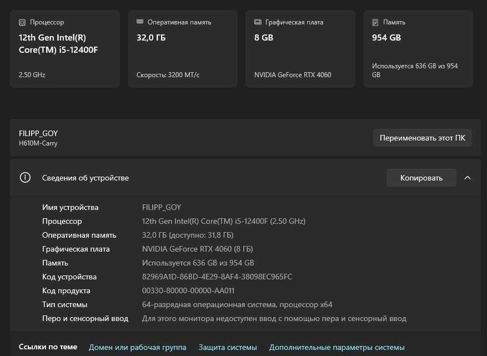Click the processor chip icon

click(22, 22)
